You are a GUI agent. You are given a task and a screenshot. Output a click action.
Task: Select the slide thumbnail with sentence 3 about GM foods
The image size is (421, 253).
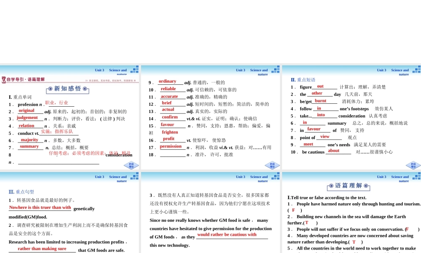click(x=210, y=212)
